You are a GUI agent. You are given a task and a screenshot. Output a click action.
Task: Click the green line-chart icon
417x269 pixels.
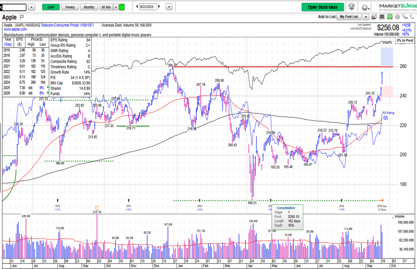click(390, 17)
